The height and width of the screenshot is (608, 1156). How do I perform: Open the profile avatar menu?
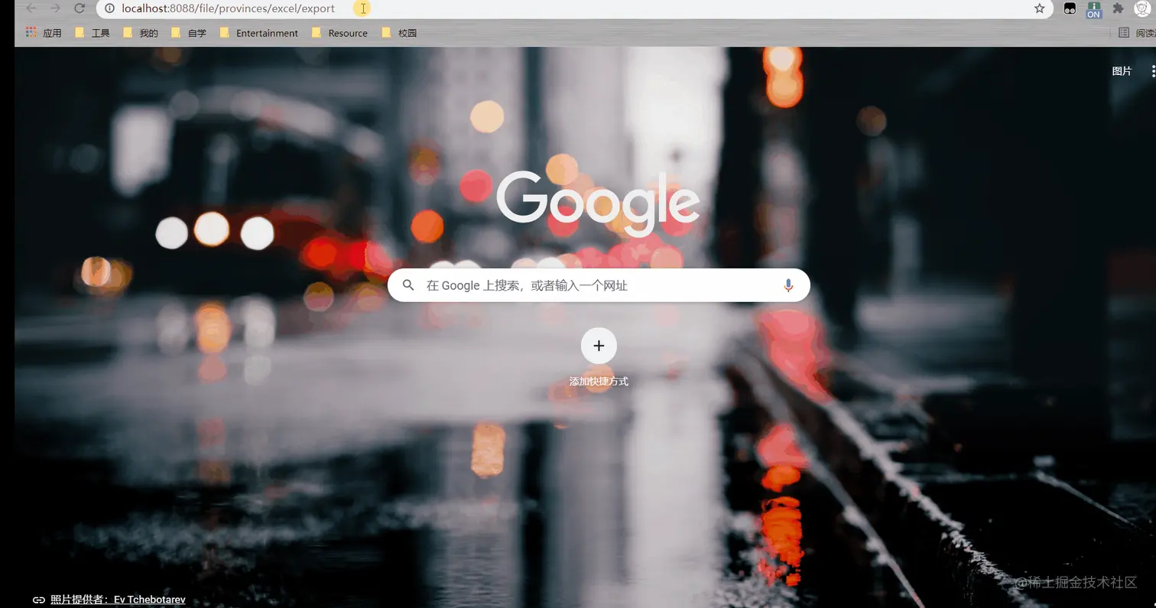[x=1142, y=8]
